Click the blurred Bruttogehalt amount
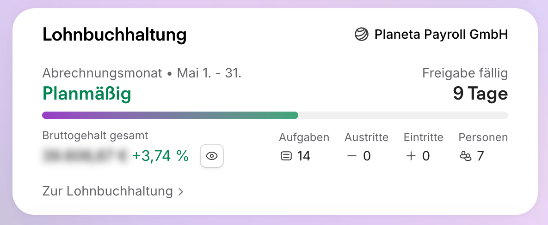The width and height of the screenshot is (548, 225). (85, 156)
